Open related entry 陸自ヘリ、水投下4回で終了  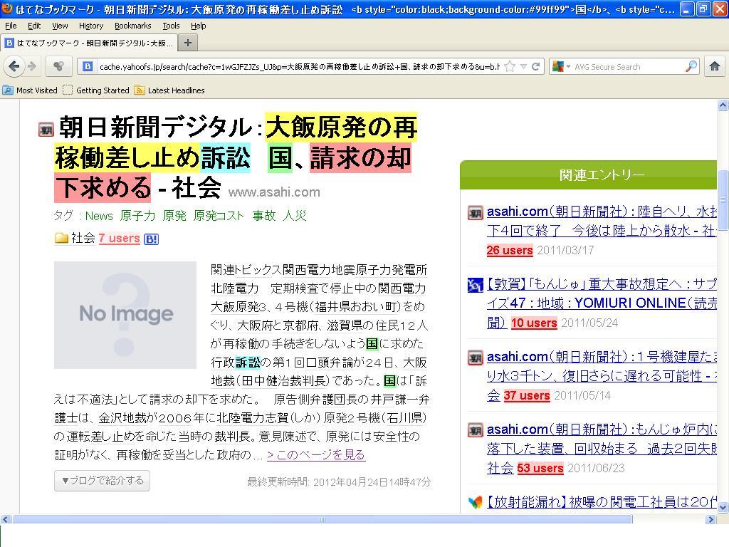click(602, 221)
